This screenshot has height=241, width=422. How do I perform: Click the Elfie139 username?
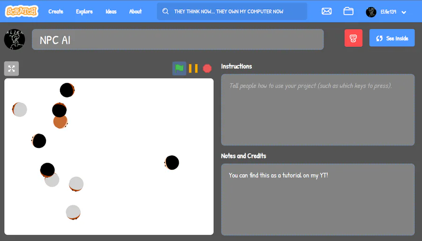click(x=388, y=12)
